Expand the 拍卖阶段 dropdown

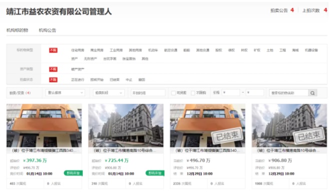[x=109, y=93]
